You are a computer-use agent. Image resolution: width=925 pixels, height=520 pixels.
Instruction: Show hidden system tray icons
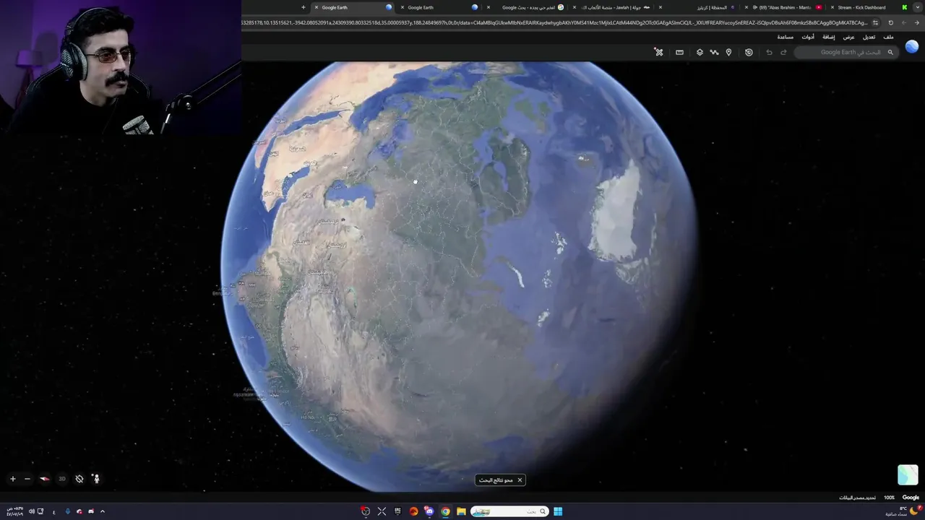(103, 511)
